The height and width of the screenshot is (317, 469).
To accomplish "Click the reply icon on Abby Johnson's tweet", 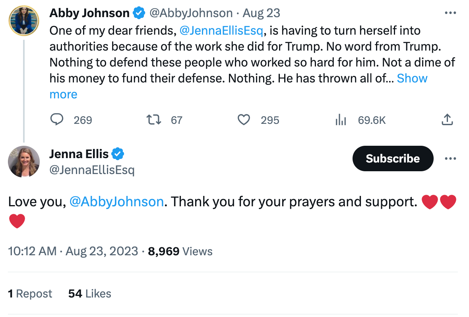I will click(57, 119).
